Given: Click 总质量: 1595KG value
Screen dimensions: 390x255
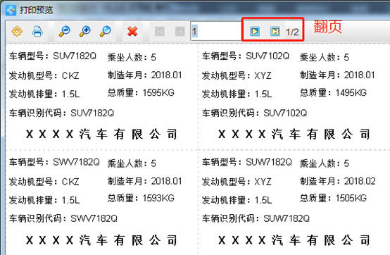Looking at the screenshot, I should tap(141, 93).
